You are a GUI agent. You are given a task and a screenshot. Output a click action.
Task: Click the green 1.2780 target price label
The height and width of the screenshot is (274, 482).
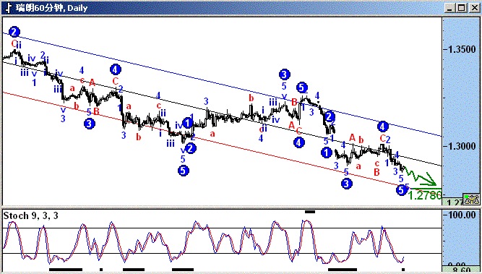[425, 195]
